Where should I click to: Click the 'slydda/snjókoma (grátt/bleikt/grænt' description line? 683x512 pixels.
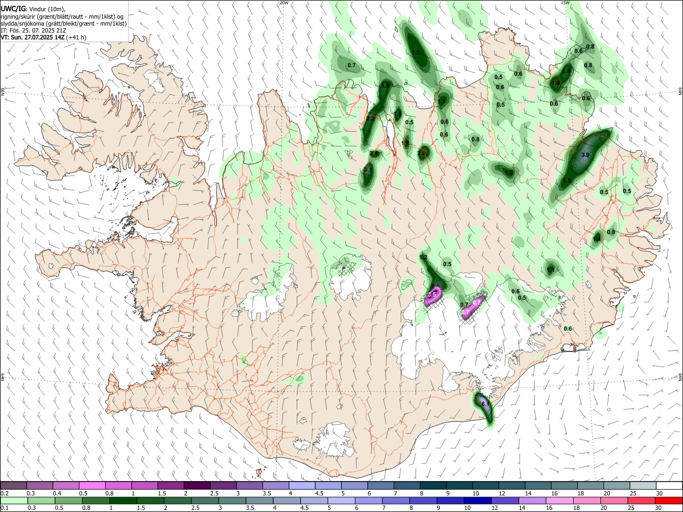coord(63,23)
